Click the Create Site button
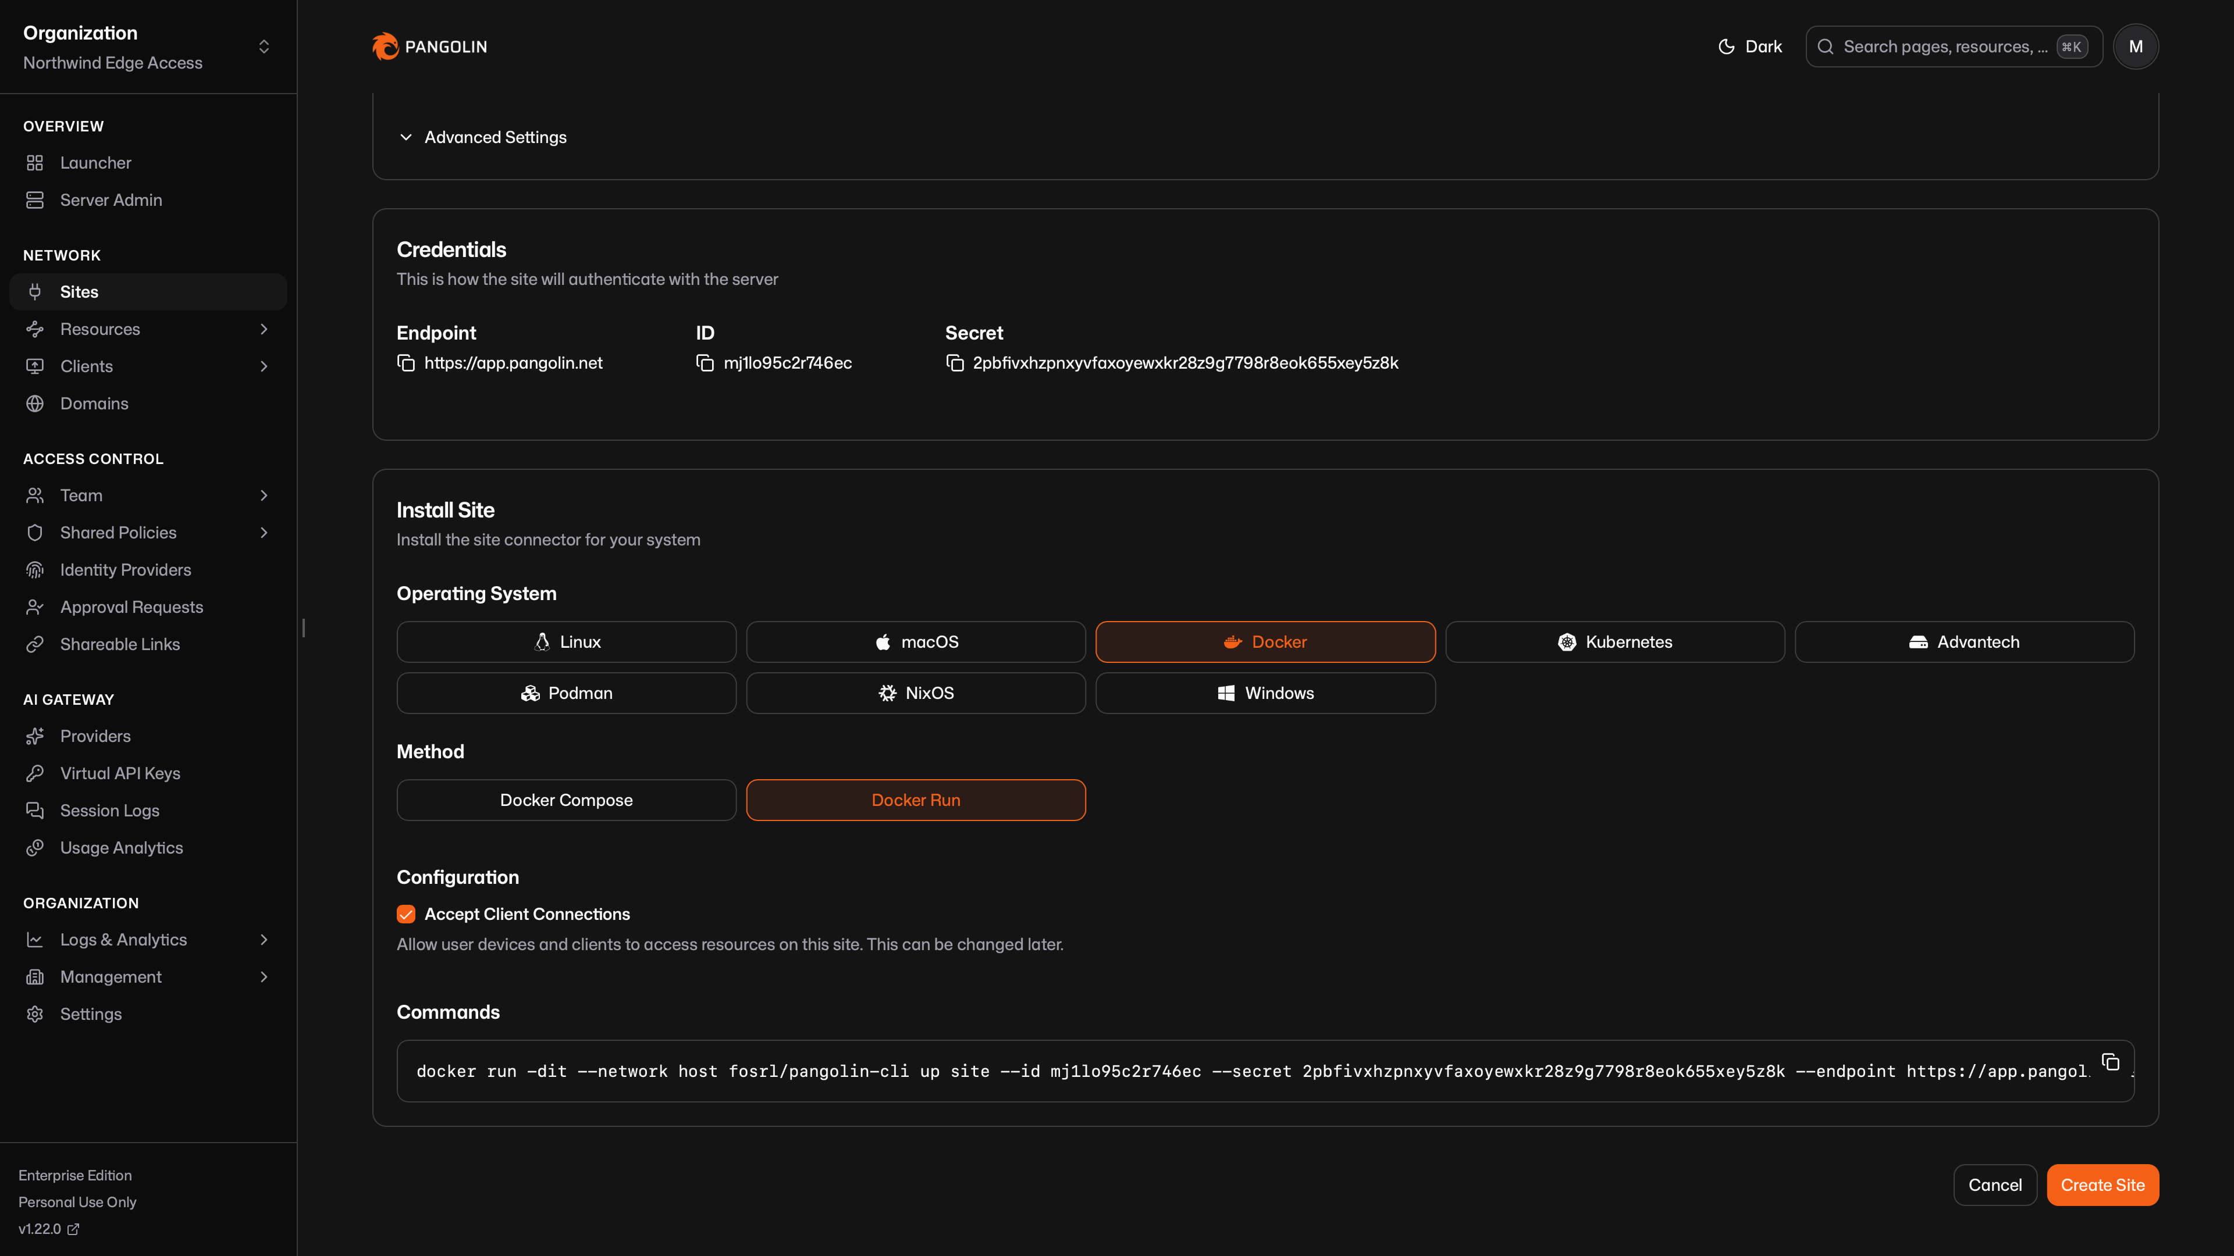This screenshot has height=1256, width=2234. coord(2103,1186)
